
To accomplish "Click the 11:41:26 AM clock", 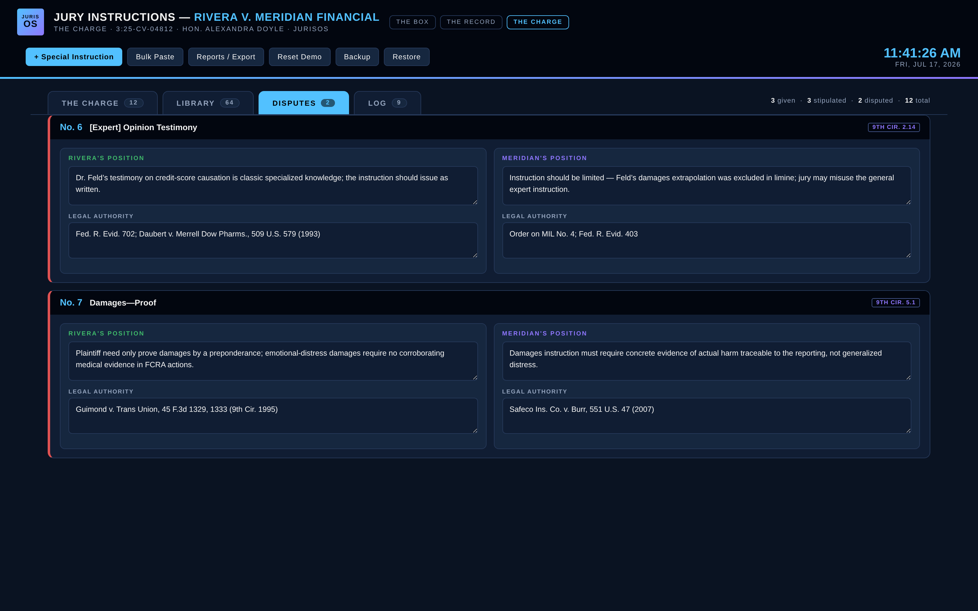I will tap(922, 53).
